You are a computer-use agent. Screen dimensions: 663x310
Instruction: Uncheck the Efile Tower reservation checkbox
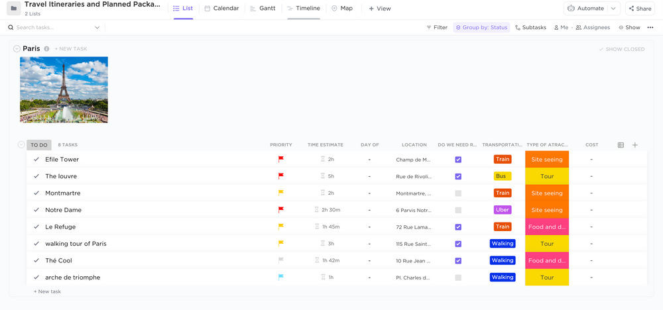[458, 160]
